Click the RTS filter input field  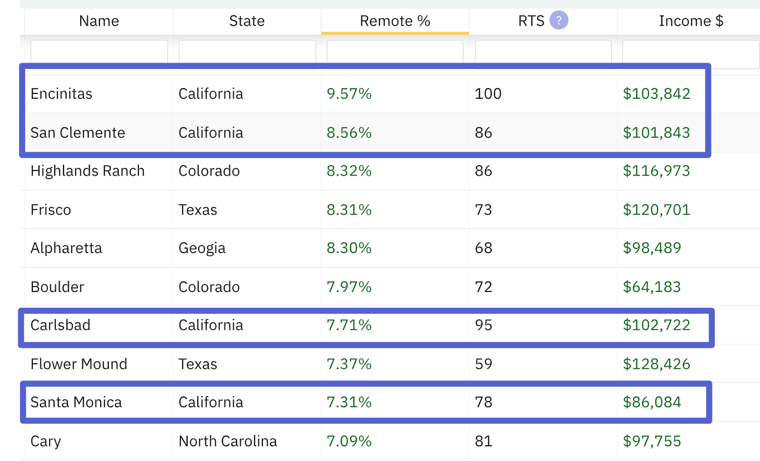click(543, 52)
